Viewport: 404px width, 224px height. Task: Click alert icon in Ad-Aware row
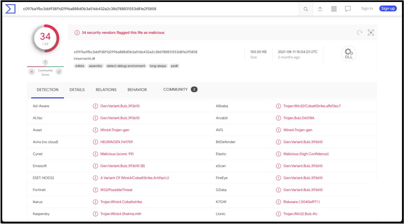click(95, 106)
